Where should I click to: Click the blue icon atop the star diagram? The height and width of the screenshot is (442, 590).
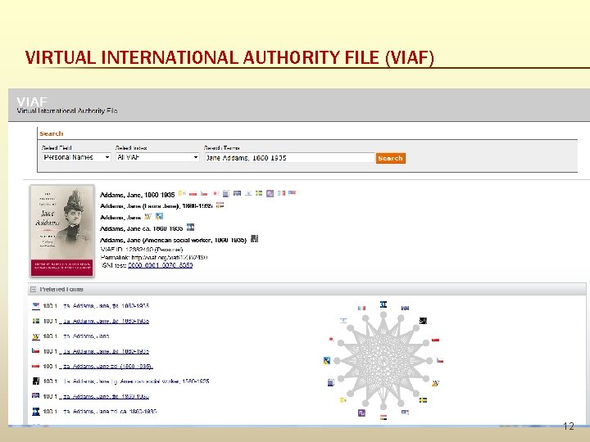[x=383, y=304]
